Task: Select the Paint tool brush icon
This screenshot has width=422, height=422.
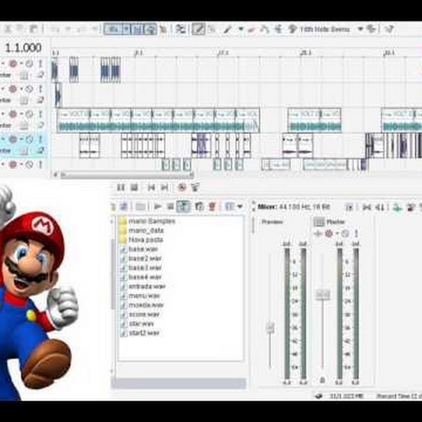Action: pos(227,29)
